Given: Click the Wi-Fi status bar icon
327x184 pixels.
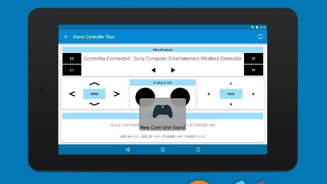Looking at the screenshot, I should [252, 27].
